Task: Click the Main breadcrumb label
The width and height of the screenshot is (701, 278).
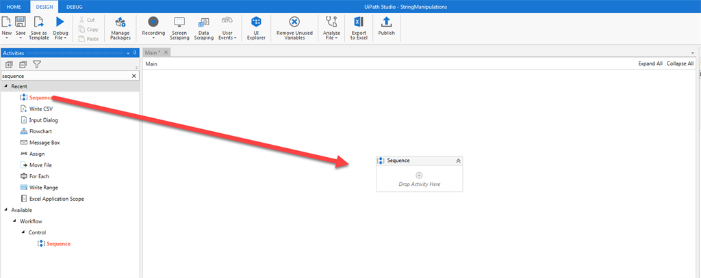Action: coord(151,64)
